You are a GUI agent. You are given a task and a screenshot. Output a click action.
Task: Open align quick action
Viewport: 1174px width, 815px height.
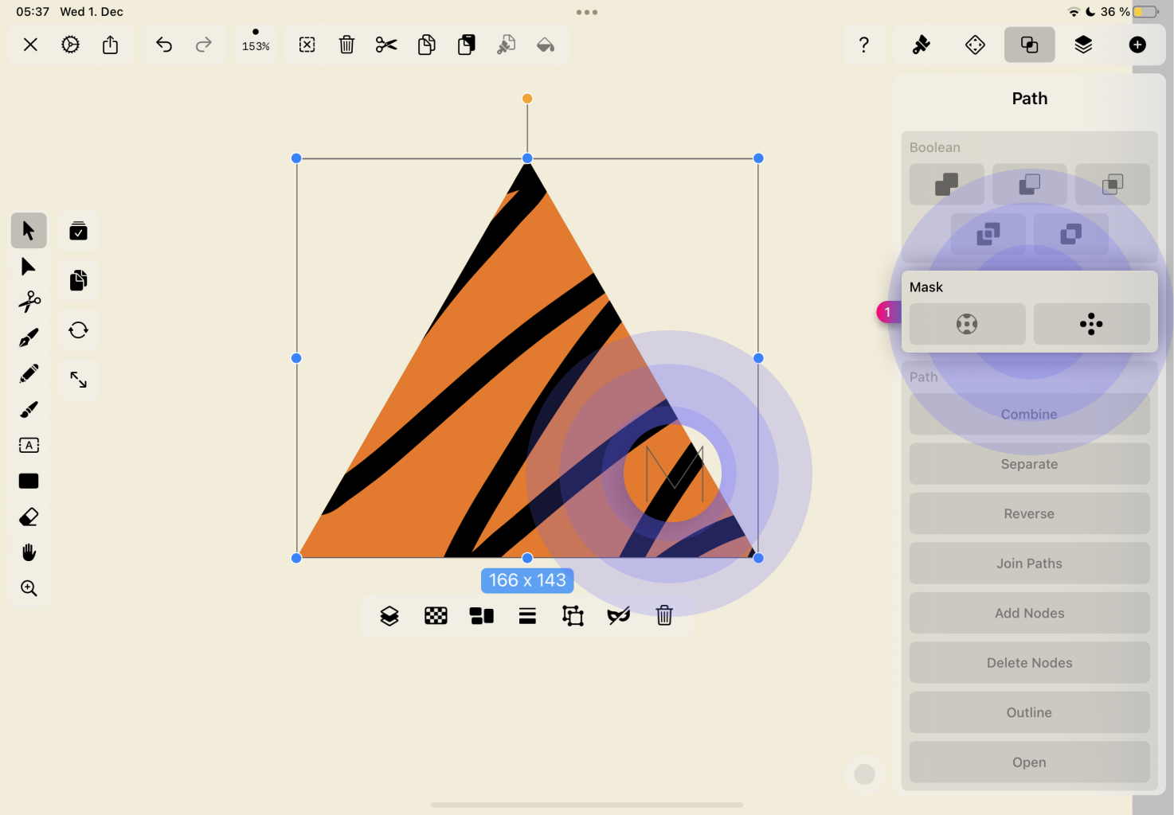527,616
